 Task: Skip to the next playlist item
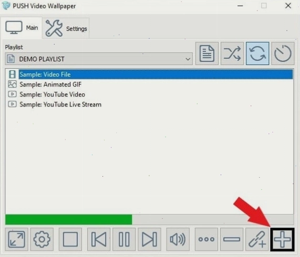(x=149, y=239)
